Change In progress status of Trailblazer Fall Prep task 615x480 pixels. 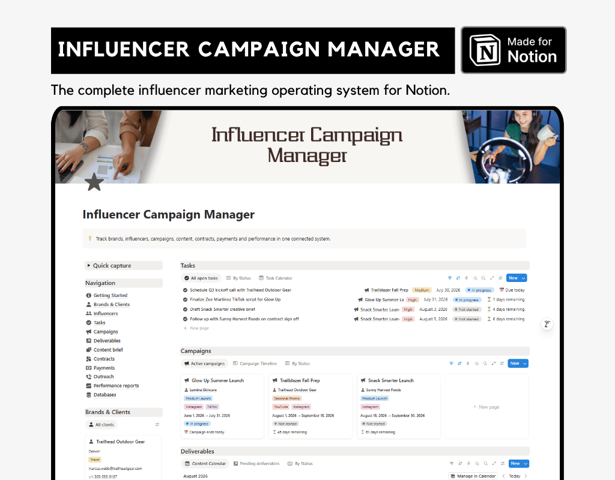pos(479,290)
